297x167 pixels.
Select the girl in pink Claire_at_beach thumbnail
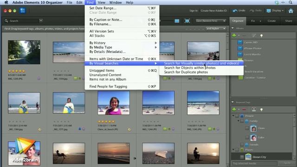pos(114,103)
